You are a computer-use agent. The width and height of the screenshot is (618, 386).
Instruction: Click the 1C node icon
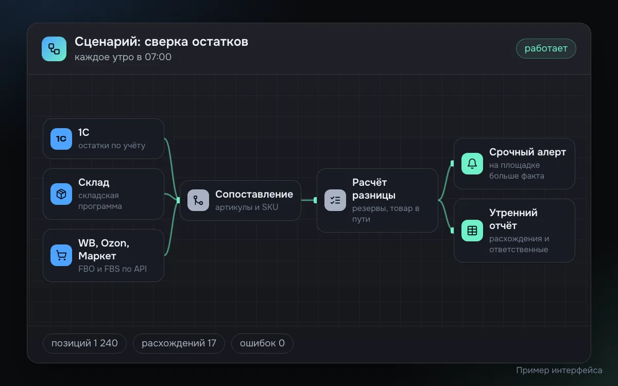pyautogui.click(x=61, y=139)
